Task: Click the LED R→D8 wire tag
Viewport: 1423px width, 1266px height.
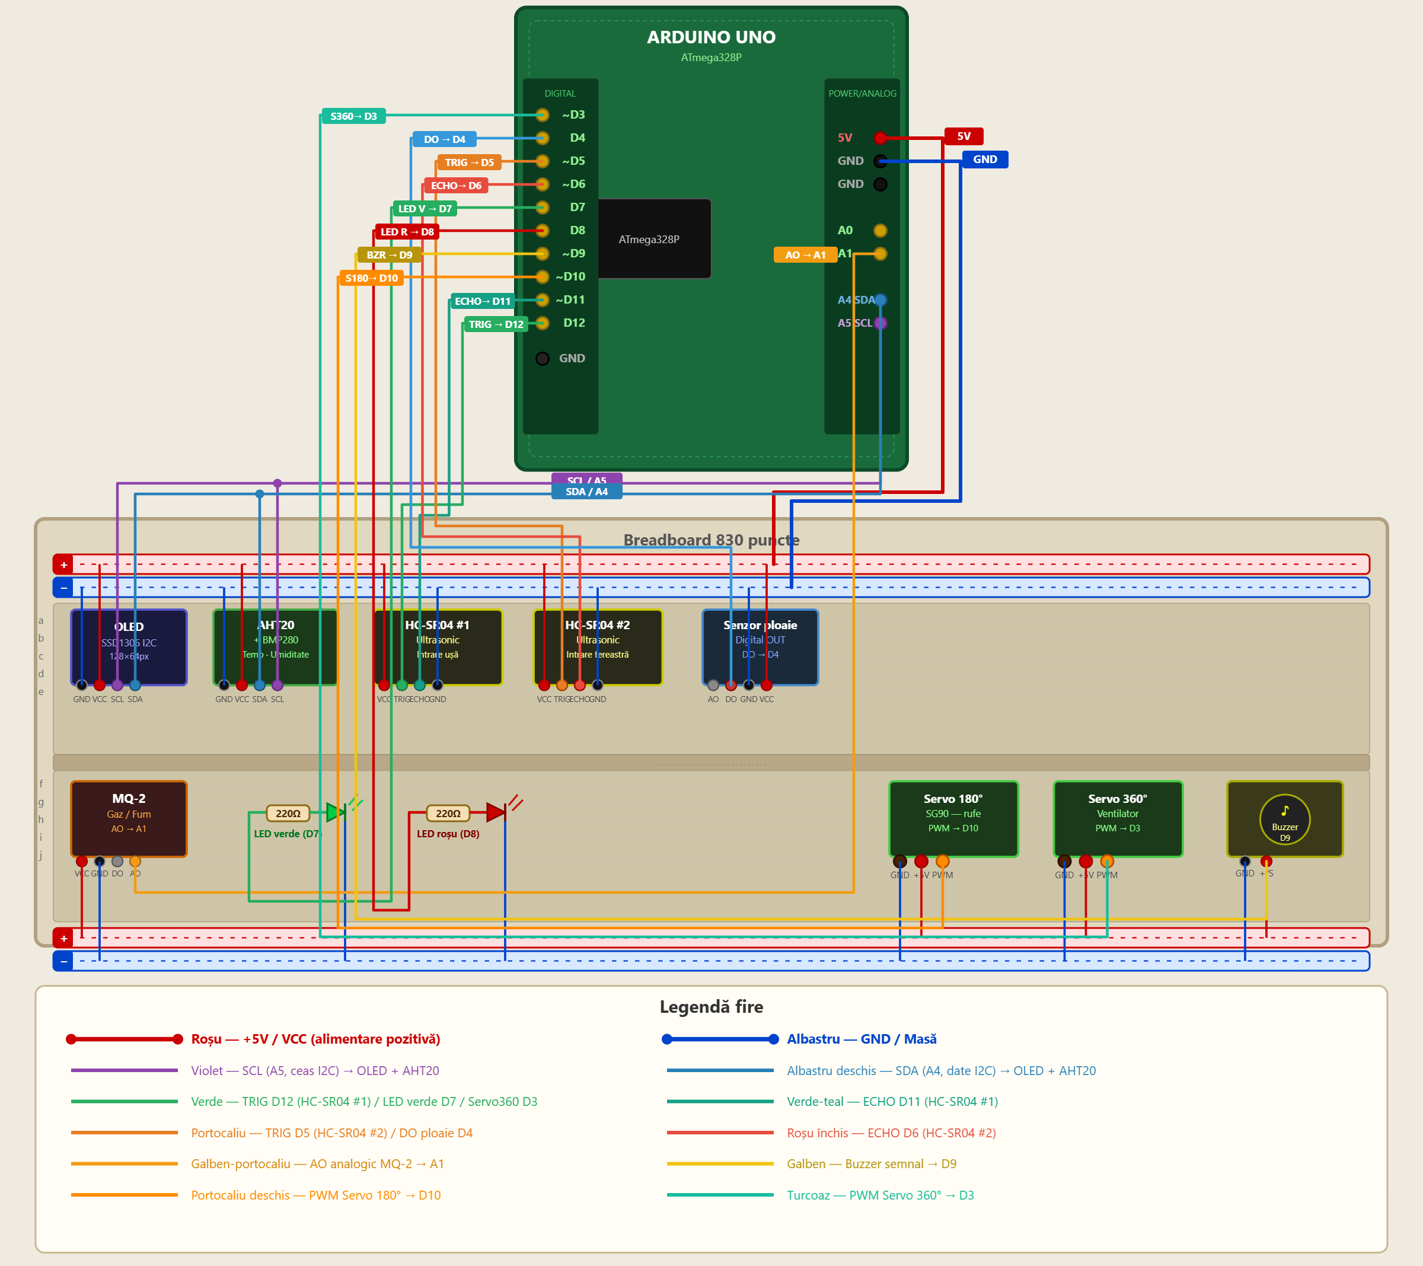Action: pos(407,232)
